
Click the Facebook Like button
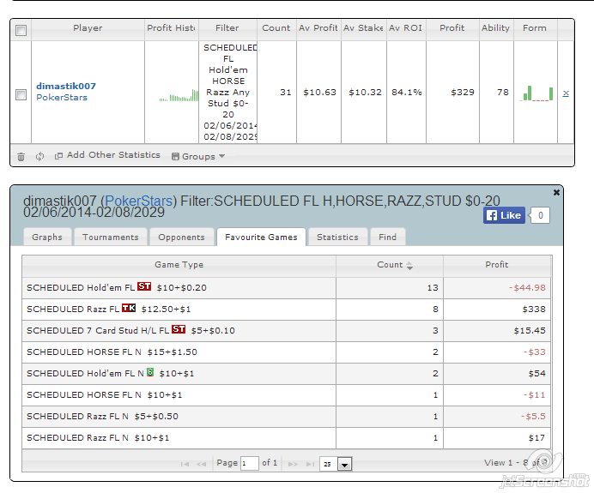click(504, 215)
